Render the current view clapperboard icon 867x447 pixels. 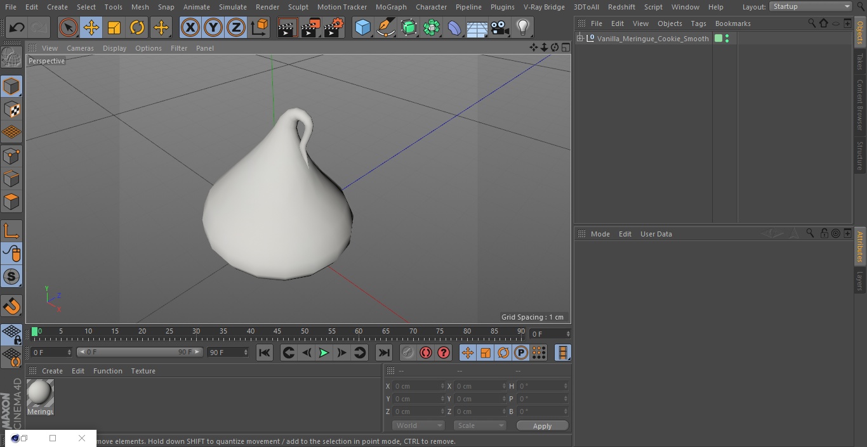(x=288, y=27)
